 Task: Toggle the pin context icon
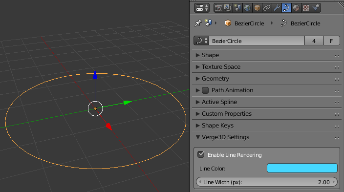tap(198, 23)
